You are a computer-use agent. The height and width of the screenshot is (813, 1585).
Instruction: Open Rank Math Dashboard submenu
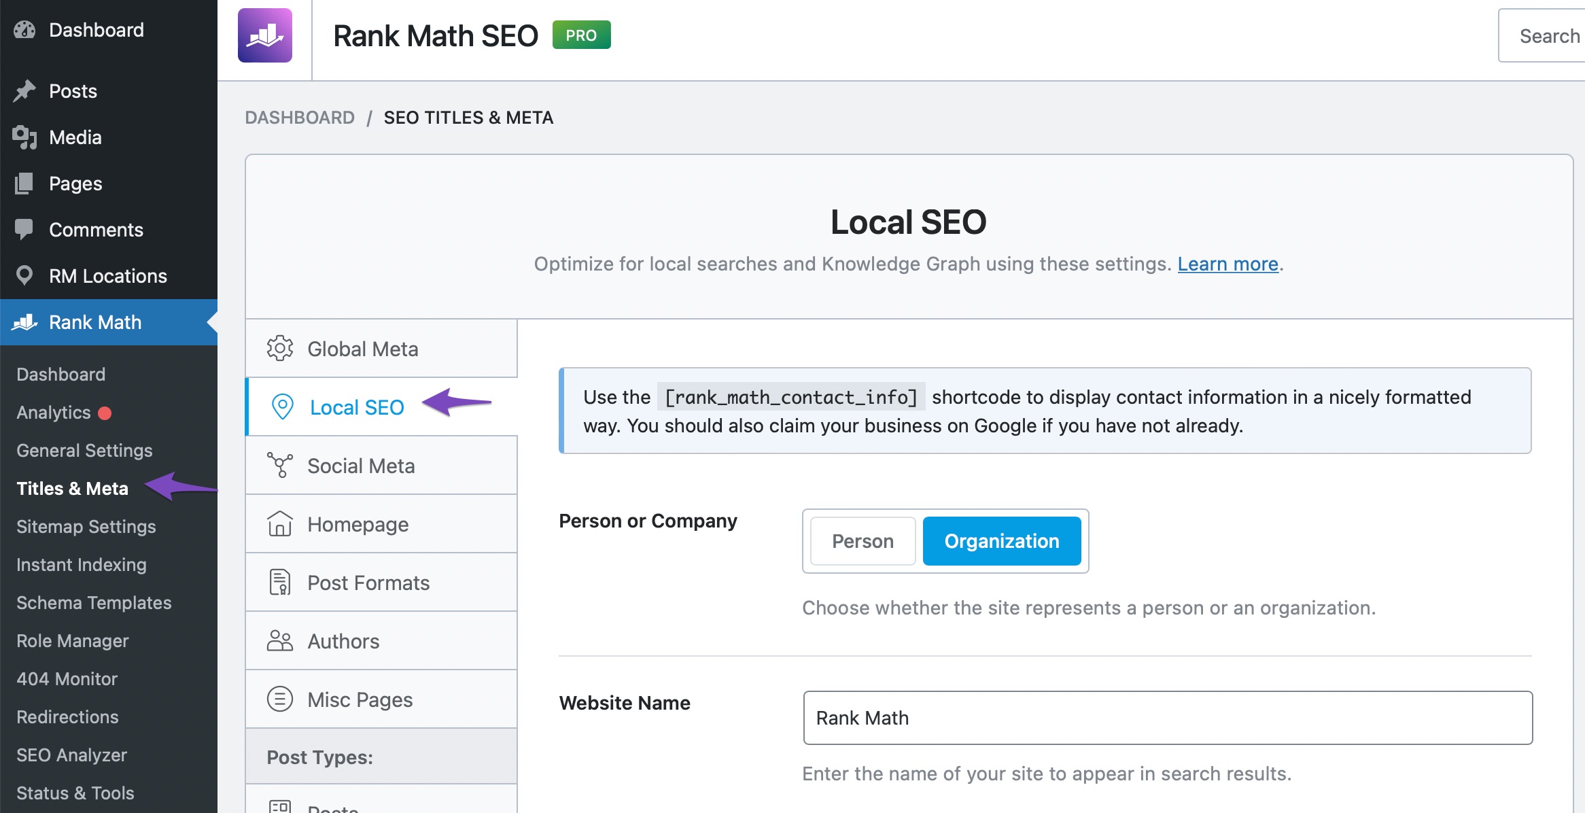pos(61,374)
